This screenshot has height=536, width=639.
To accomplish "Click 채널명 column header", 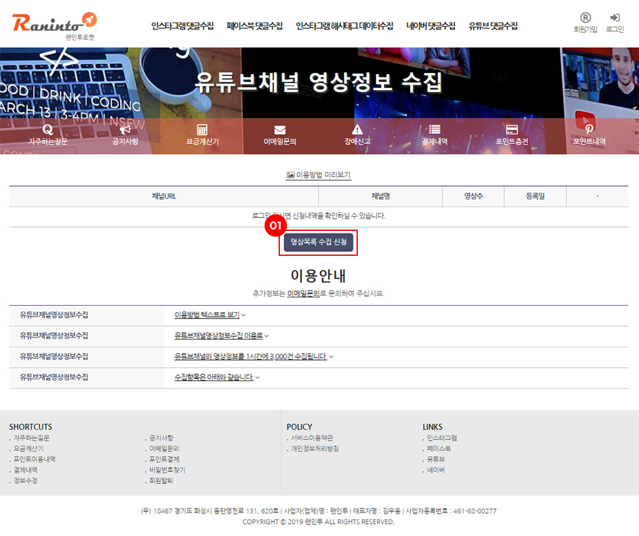I will [x=381, y=196].
